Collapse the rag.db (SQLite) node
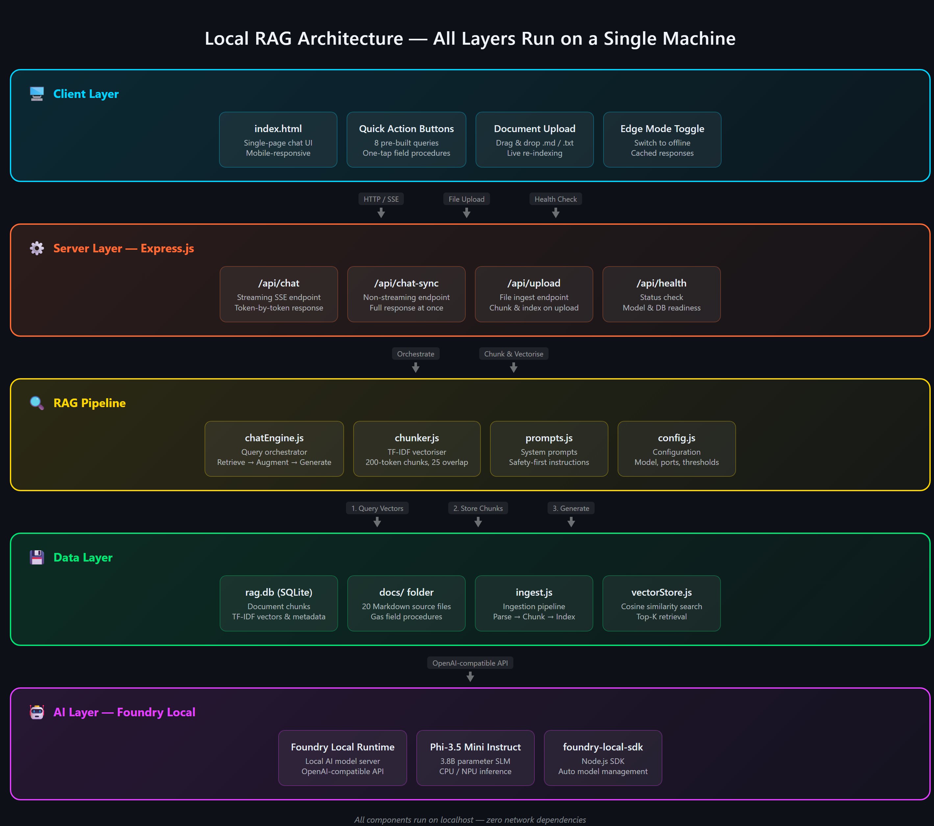The height and width of the screenshot is (826, 934). (279, 603)
